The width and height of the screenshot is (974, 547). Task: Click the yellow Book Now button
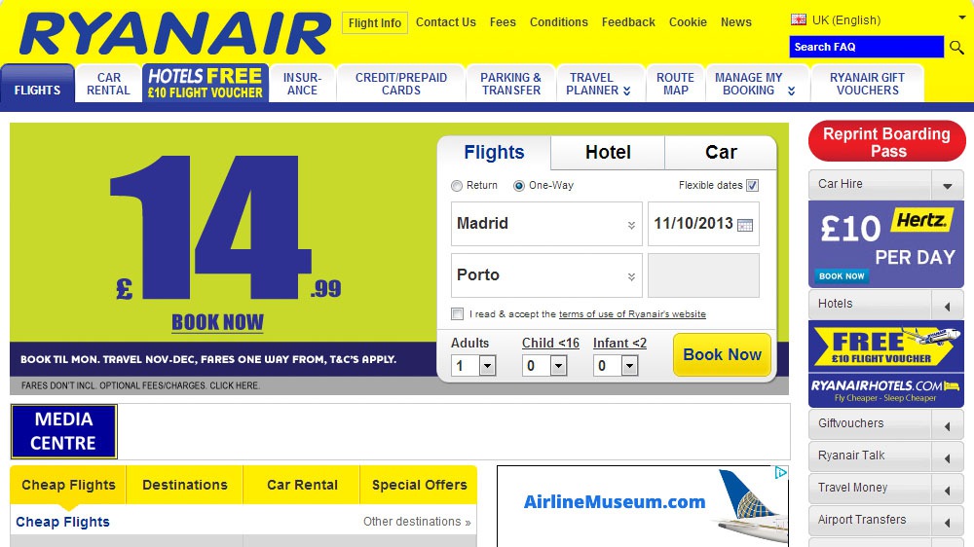click(722, 354)
